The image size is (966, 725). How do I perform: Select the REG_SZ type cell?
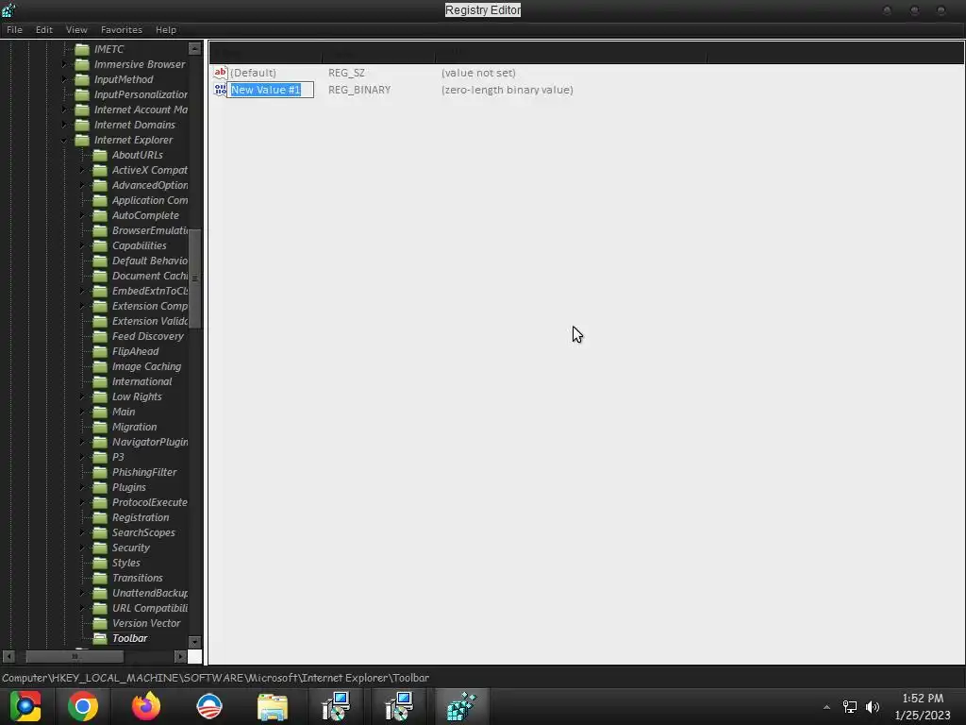(346, 73)
